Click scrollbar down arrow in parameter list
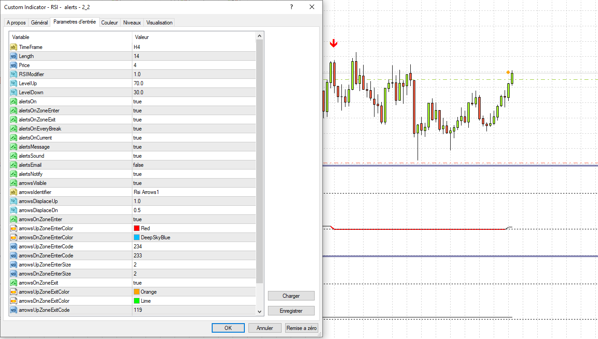598x339 pixels. tap(260, 311)
